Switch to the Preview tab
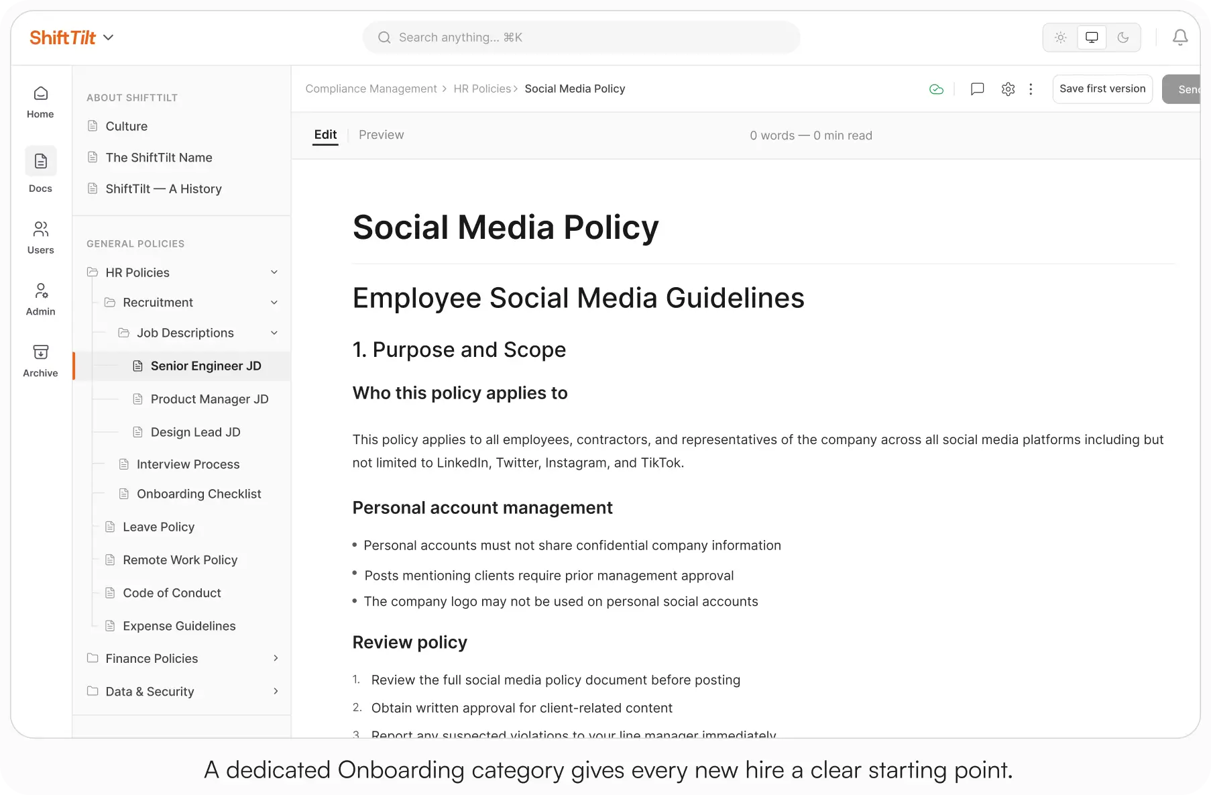The width and height of the screenshot is (1211, 795). (x=381, y=135)
